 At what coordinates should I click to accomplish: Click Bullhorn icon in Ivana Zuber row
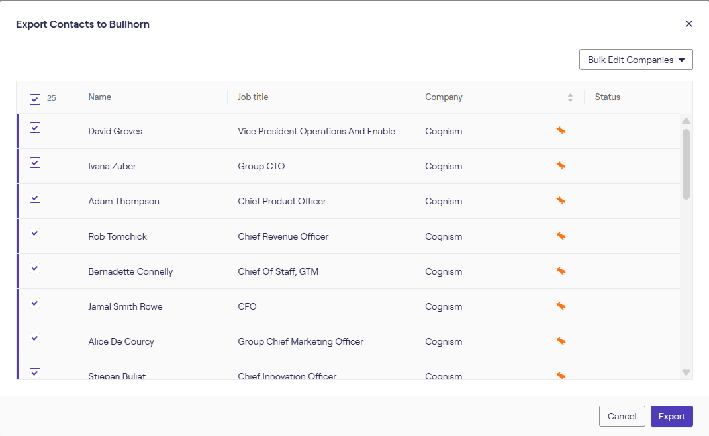click(x=561, y=166)
